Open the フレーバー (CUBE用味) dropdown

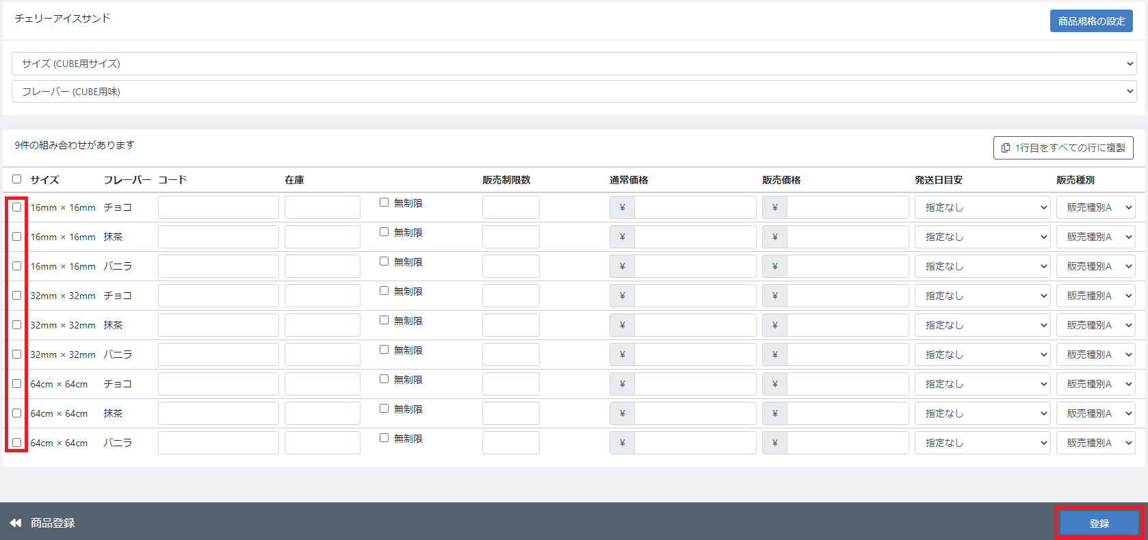(574, 92)
